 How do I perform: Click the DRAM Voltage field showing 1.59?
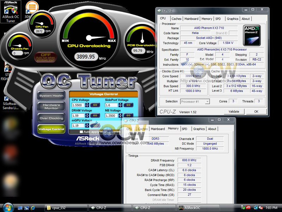point(78,116)
